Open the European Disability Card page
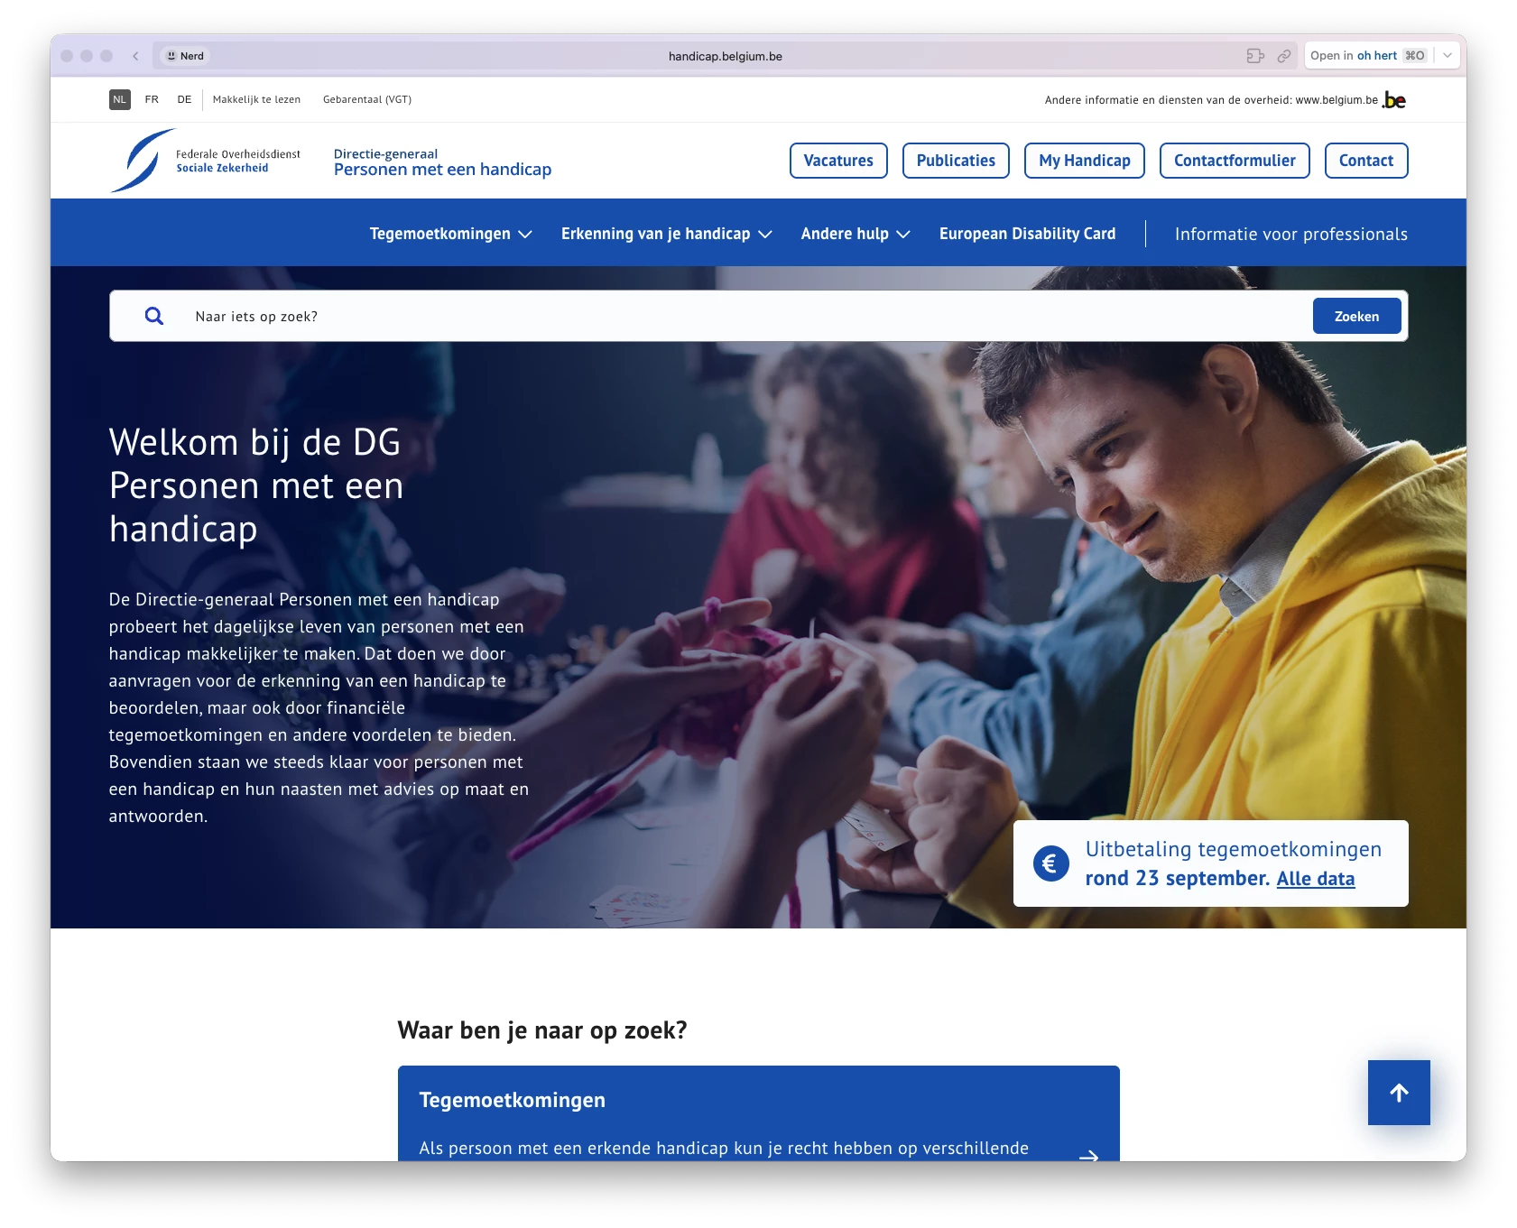 tap(1027, 234)
